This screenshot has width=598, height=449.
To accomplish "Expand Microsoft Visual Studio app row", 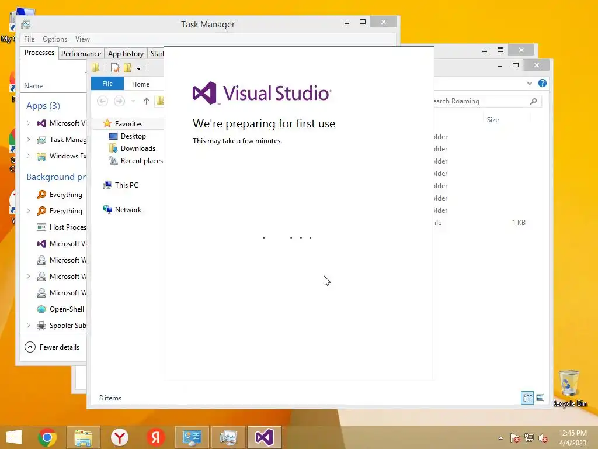I will click(28, 123).
